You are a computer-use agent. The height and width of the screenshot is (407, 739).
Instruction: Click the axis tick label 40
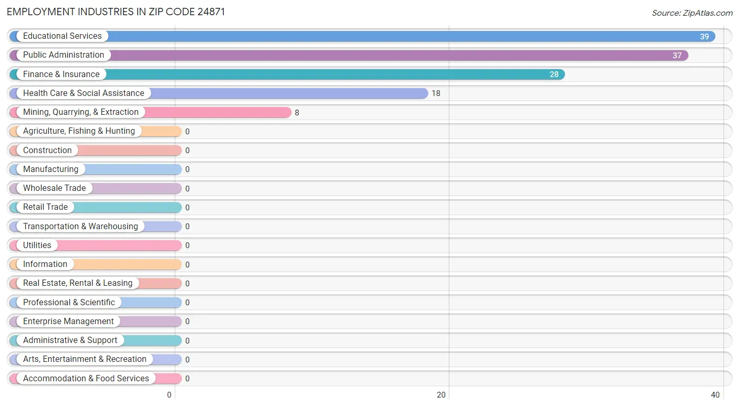(715, 395)
